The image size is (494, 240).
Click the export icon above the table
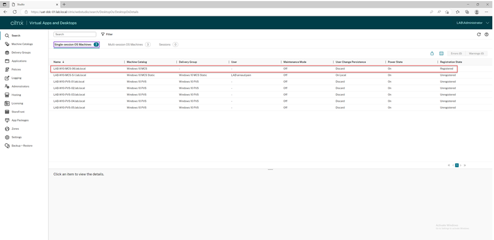coord(432,53)
